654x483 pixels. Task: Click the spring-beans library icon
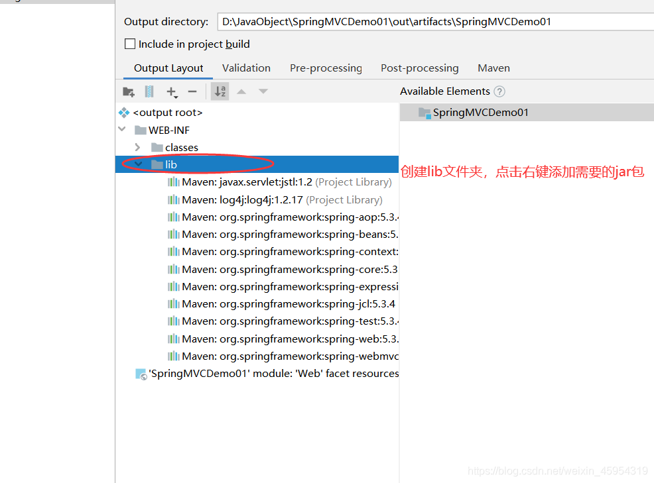point(174,234)
